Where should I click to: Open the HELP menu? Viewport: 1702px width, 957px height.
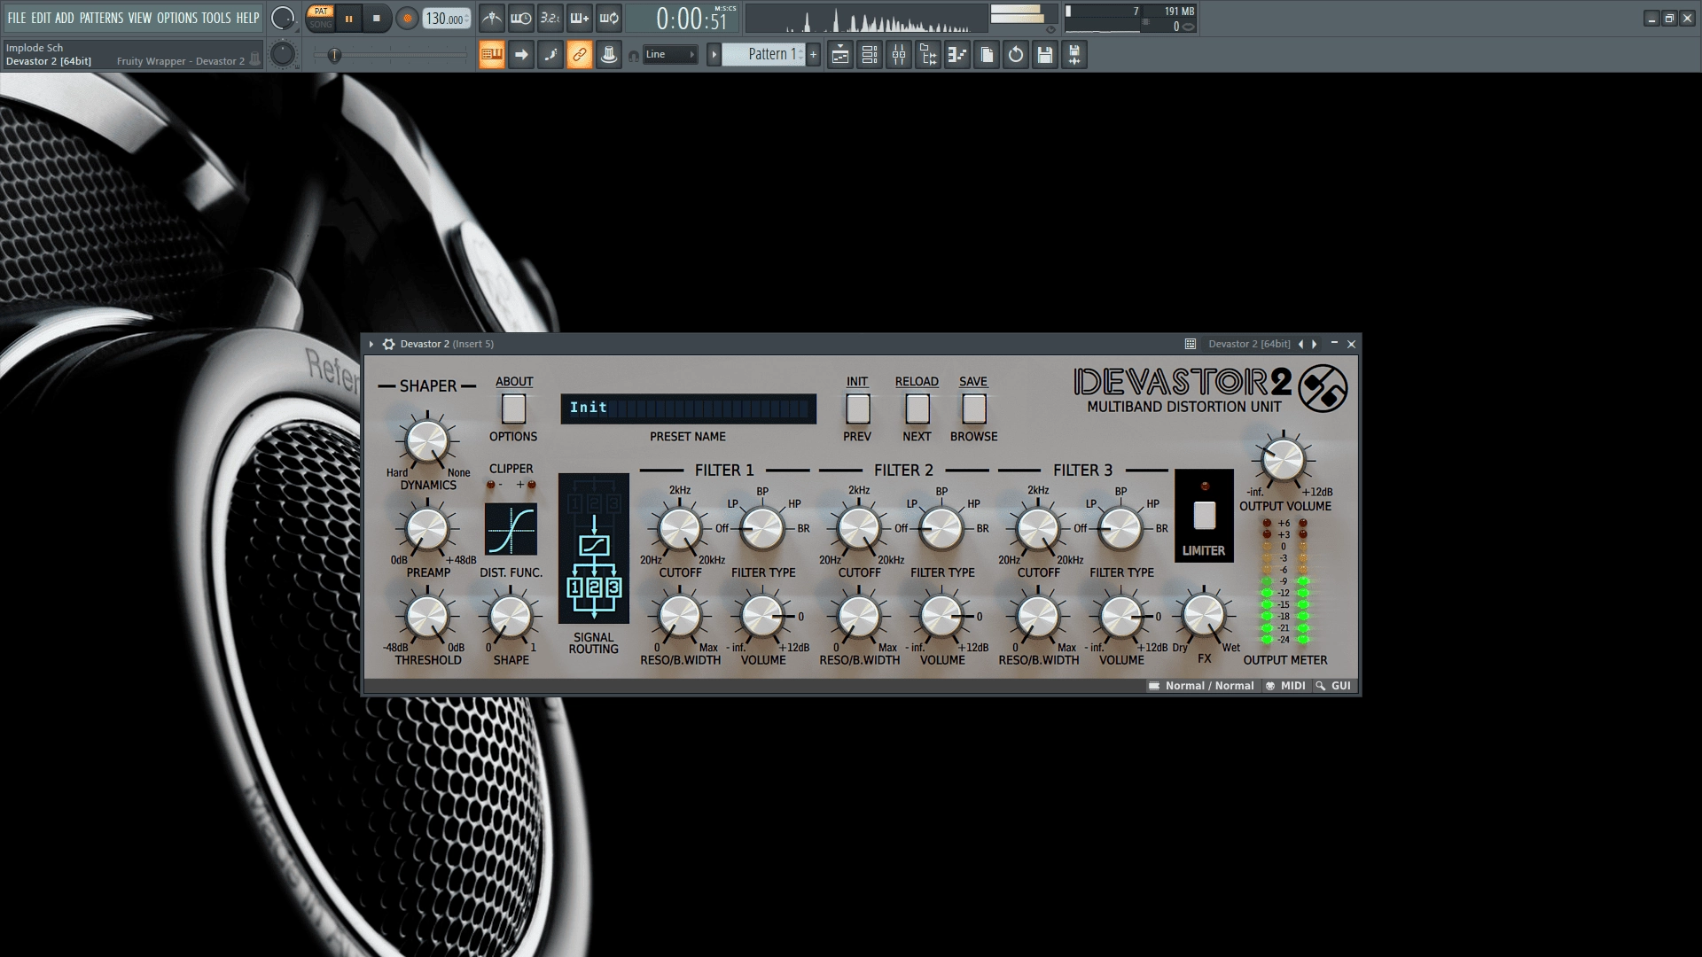click(247, 18)
